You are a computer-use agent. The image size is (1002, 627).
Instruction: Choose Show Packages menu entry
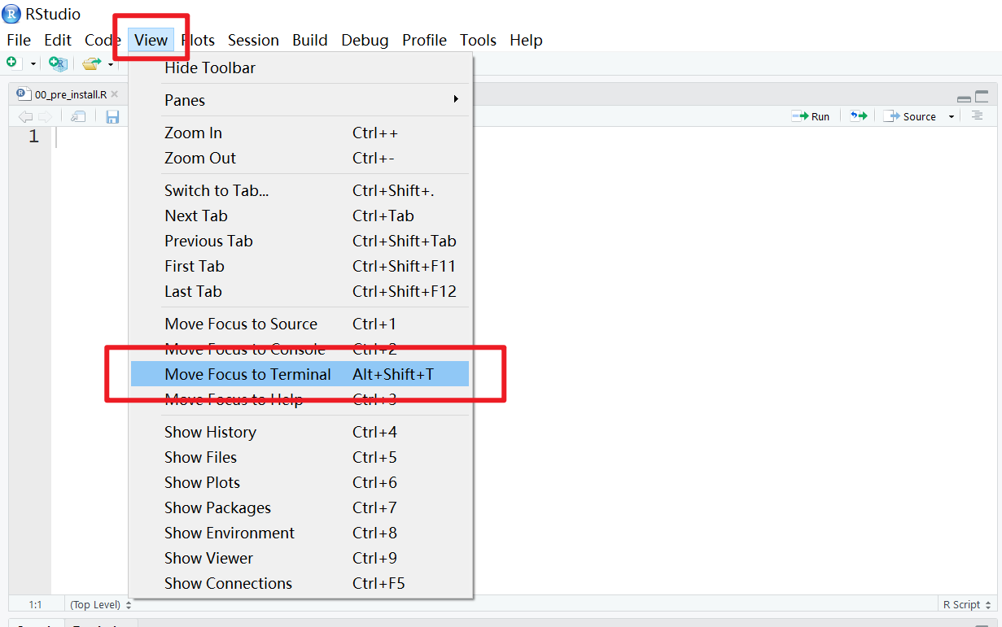tap(300, 507)
